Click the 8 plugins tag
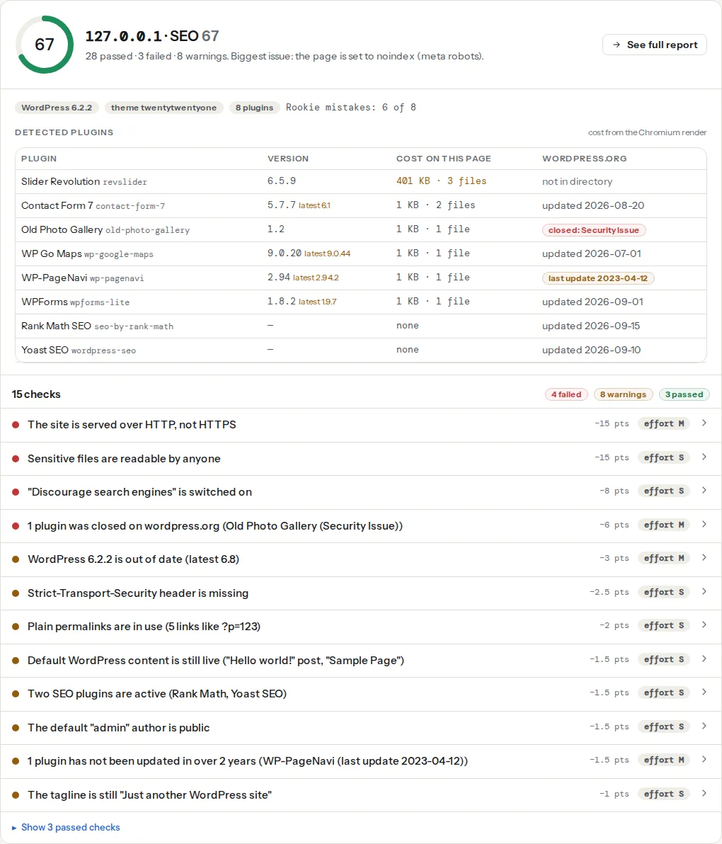 coord(255,108)
